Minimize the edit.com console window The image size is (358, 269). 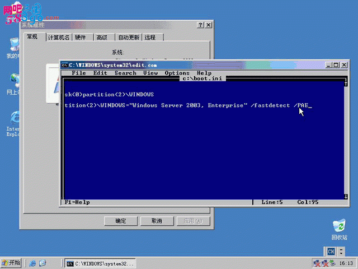328,65
